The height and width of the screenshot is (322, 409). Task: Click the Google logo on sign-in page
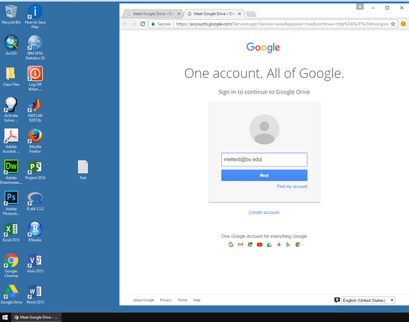coord(263,48)
